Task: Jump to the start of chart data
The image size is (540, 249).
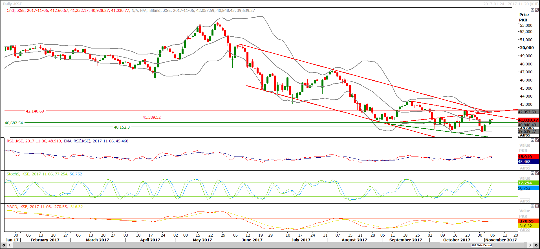Action: click(x=4, y=245)
